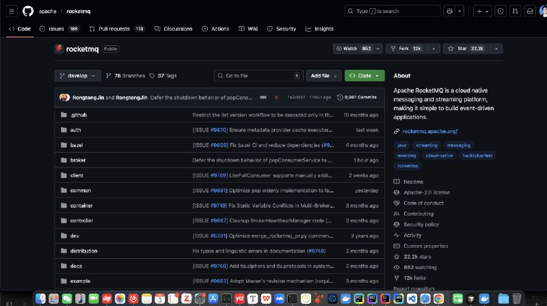The height and width of the screenshot is (306, 547).
Task: Click the pull requests icon in header
Action: [516, 11]
